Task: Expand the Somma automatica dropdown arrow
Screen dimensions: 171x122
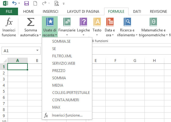Action: pos(40,35)
